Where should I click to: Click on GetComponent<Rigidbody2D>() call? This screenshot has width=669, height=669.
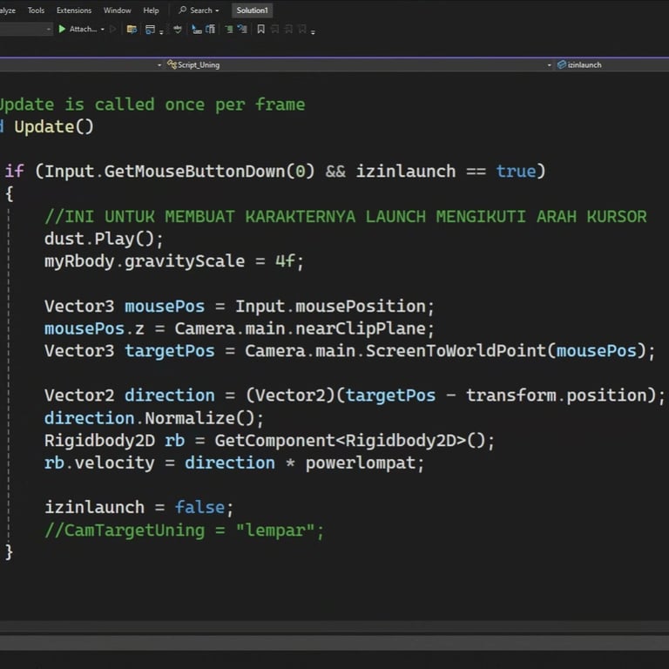click(x=349, y=440)
